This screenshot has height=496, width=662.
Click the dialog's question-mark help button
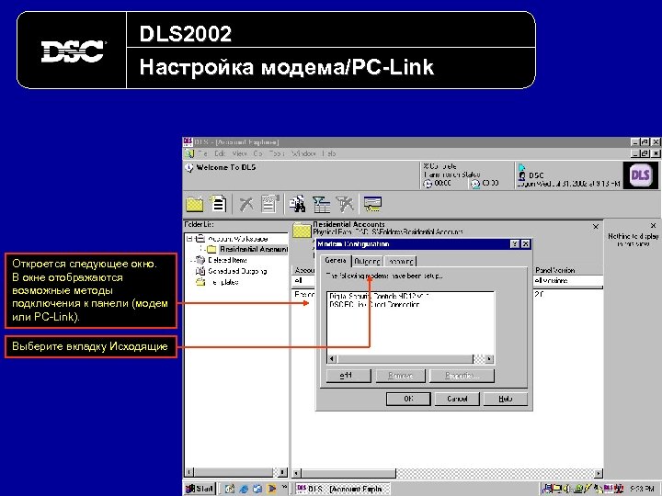click(515, 244)
